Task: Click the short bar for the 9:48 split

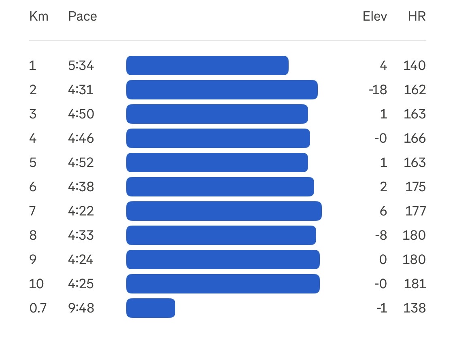Action: click(x=151, y=308)
